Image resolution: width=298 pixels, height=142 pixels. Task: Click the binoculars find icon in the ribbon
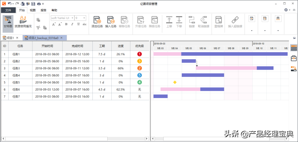[278, 18]
